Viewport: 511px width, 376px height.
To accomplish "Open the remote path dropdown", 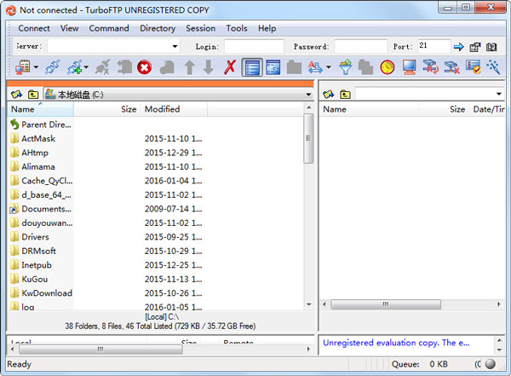I will [x=499, y=94].
